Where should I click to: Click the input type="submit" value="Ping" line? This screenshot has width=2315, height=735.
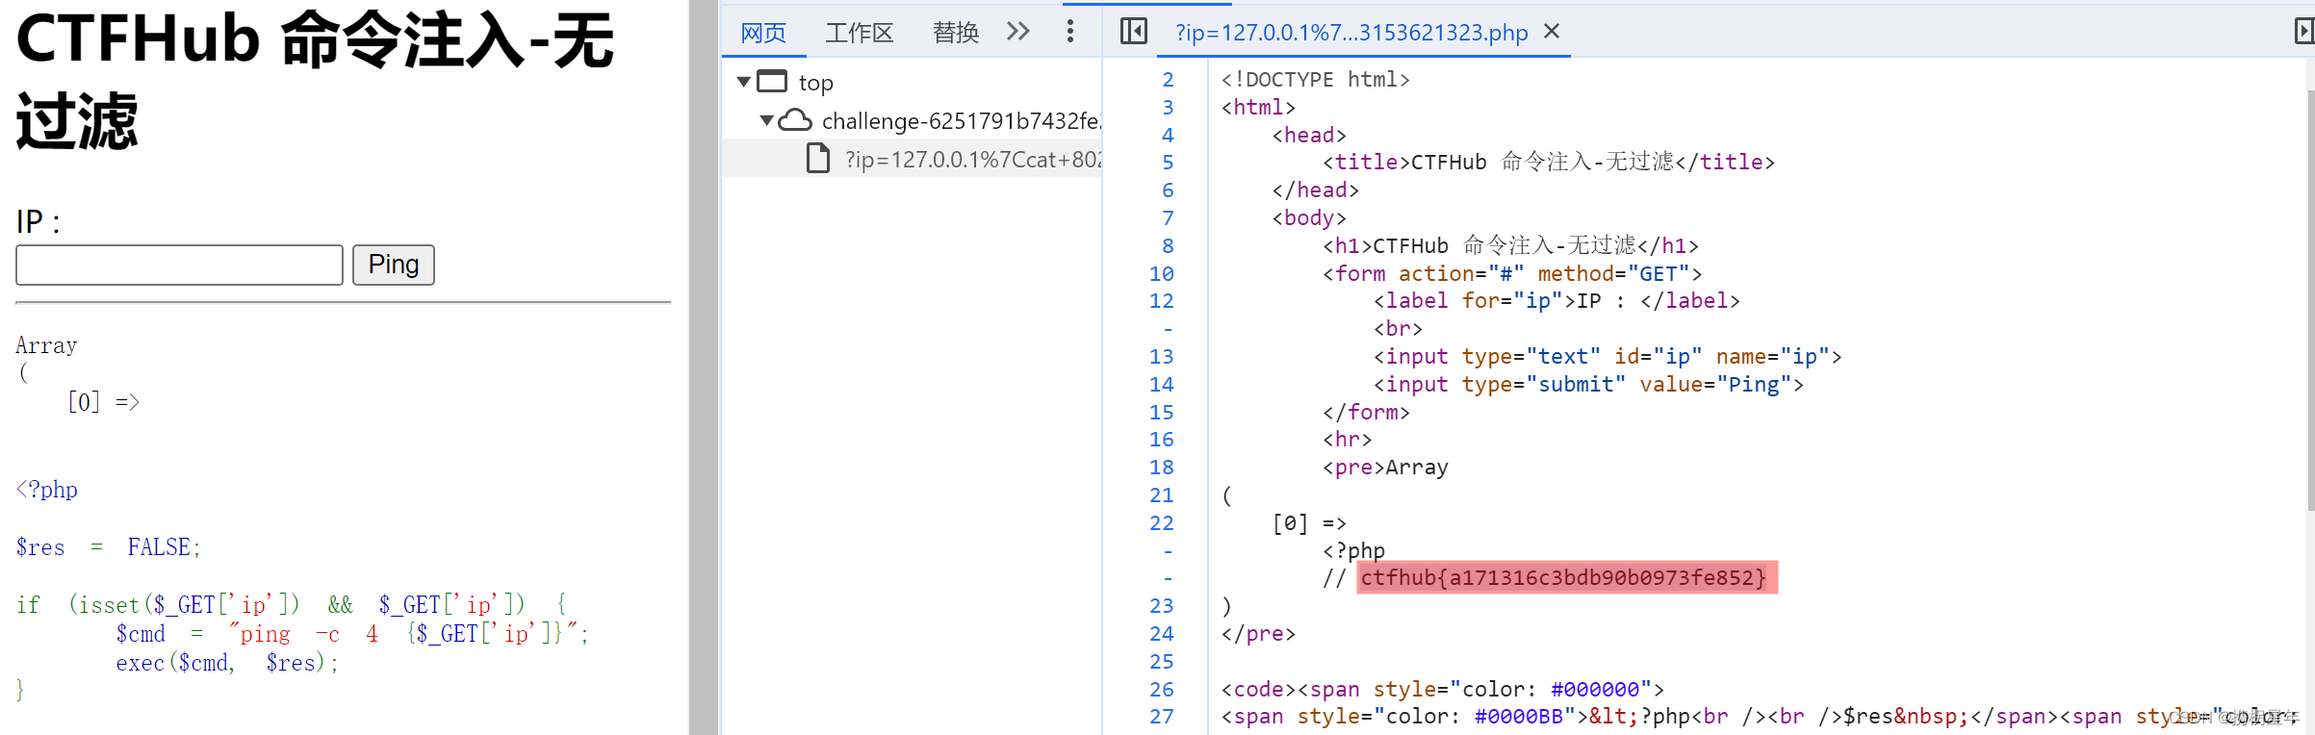coord(1588,384)
